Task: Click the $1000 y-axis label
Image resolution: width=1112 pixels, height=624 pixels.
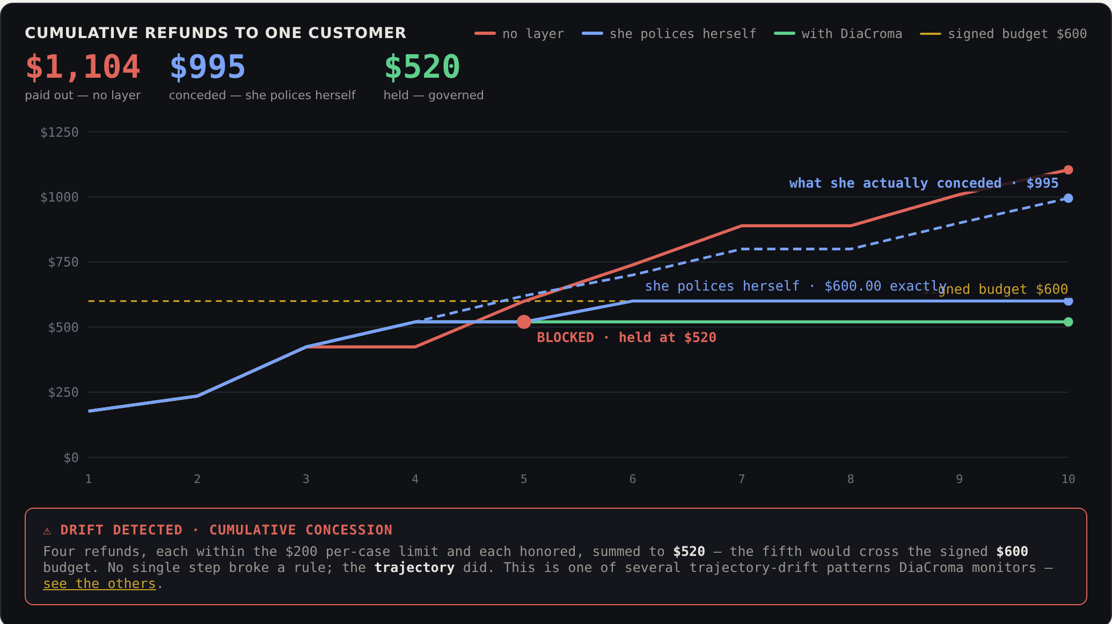Action: click(59, 197)
